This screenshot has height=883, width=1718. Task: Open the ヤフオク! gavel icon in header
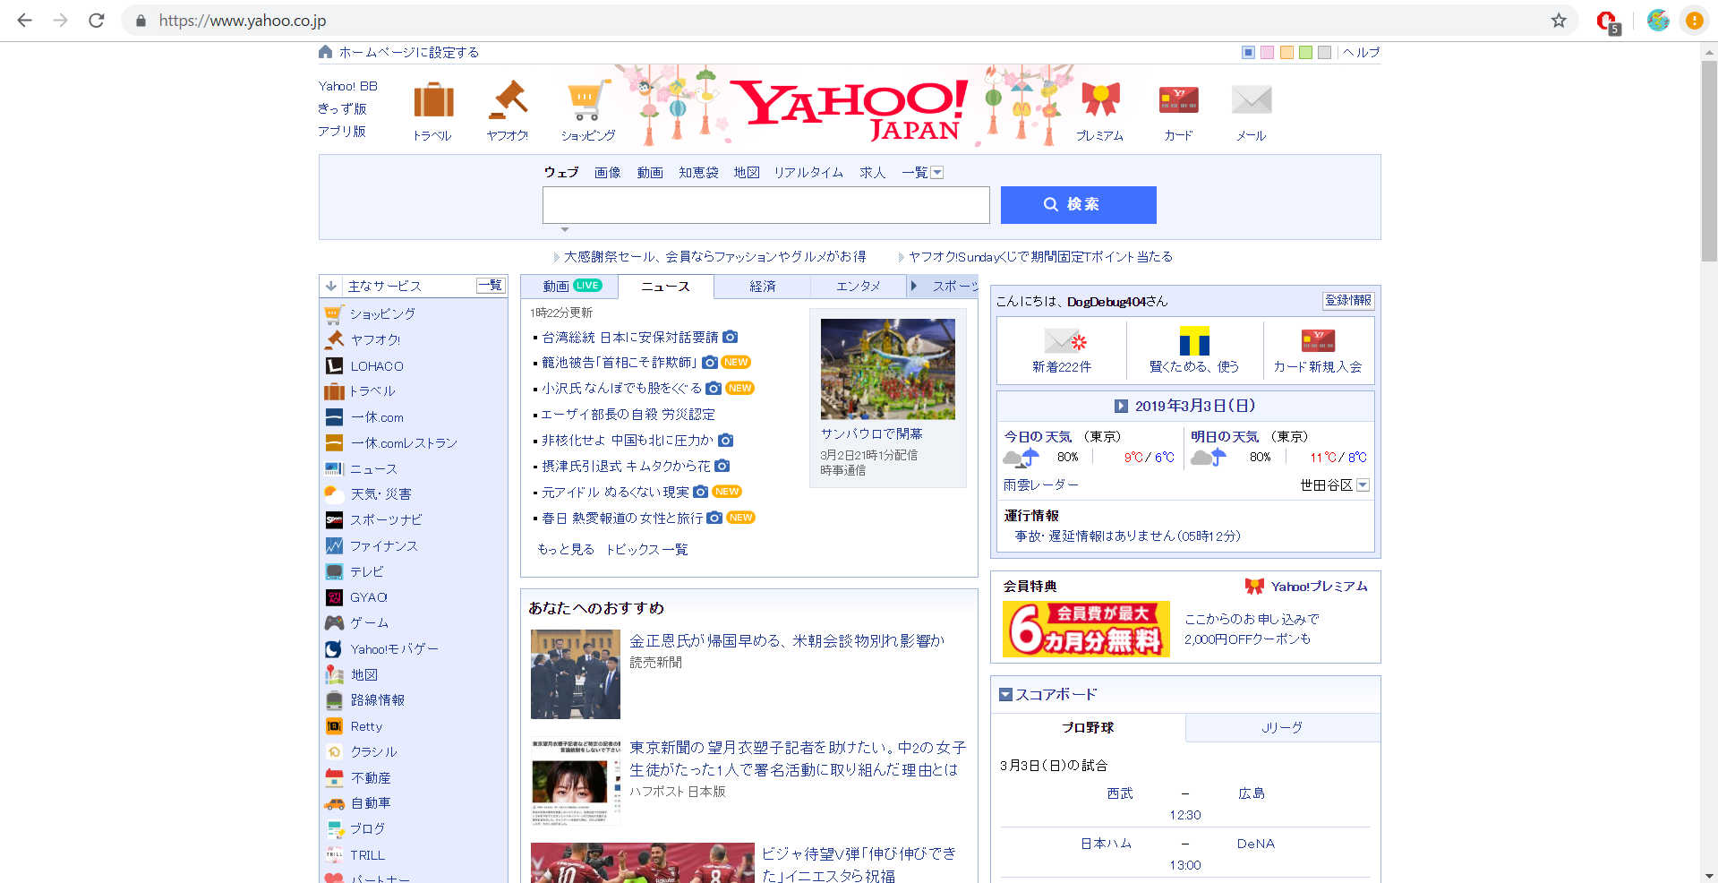pyautogui.click(x=508, y=100)
